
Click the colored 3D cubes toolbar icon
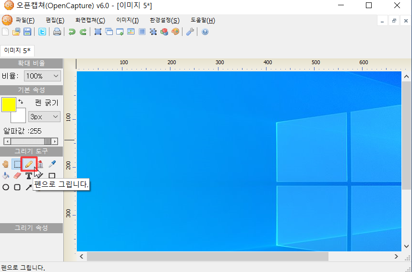click(x=164, y=32)
